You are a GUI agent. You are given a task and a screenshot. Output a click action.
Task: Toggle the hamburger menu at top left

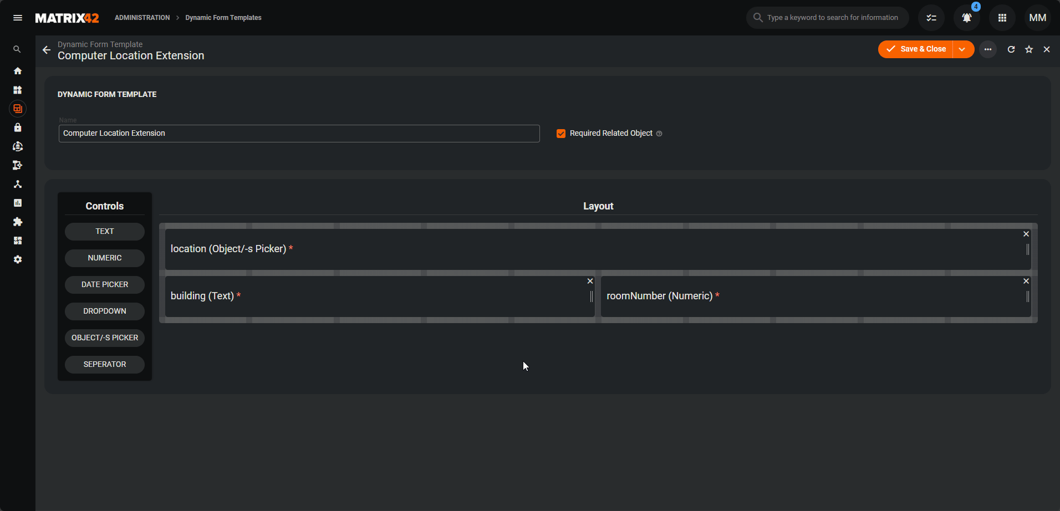pyautogui.click(x=17, y=17)
